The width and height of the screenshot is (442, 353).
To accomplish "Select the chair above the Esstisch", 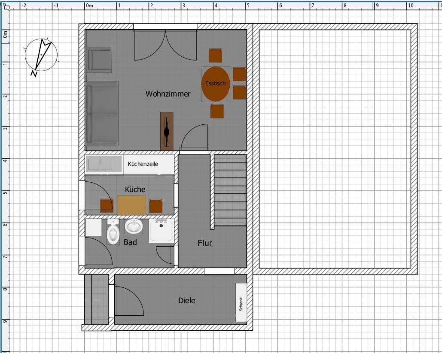I will pos(215,56).
